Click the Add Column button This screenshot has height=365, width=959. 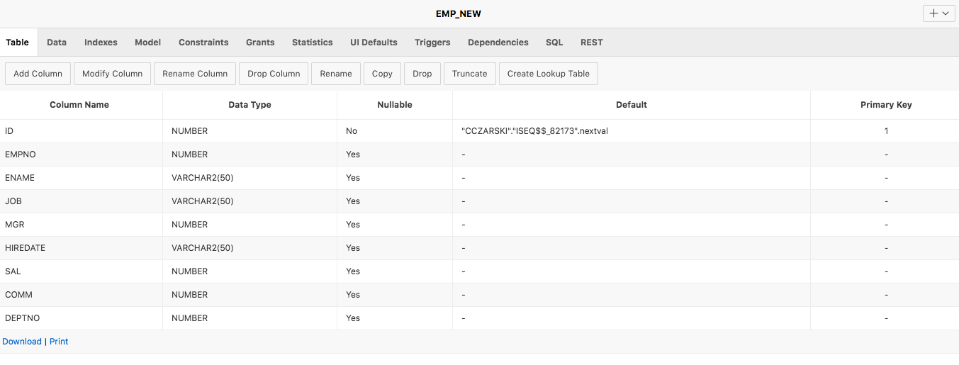point(38,74)
